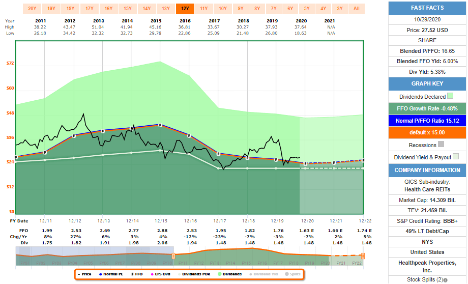468x284 pixels.
Task: Click the COMPANY INFORMATION header
Action: tap(427, 170)
